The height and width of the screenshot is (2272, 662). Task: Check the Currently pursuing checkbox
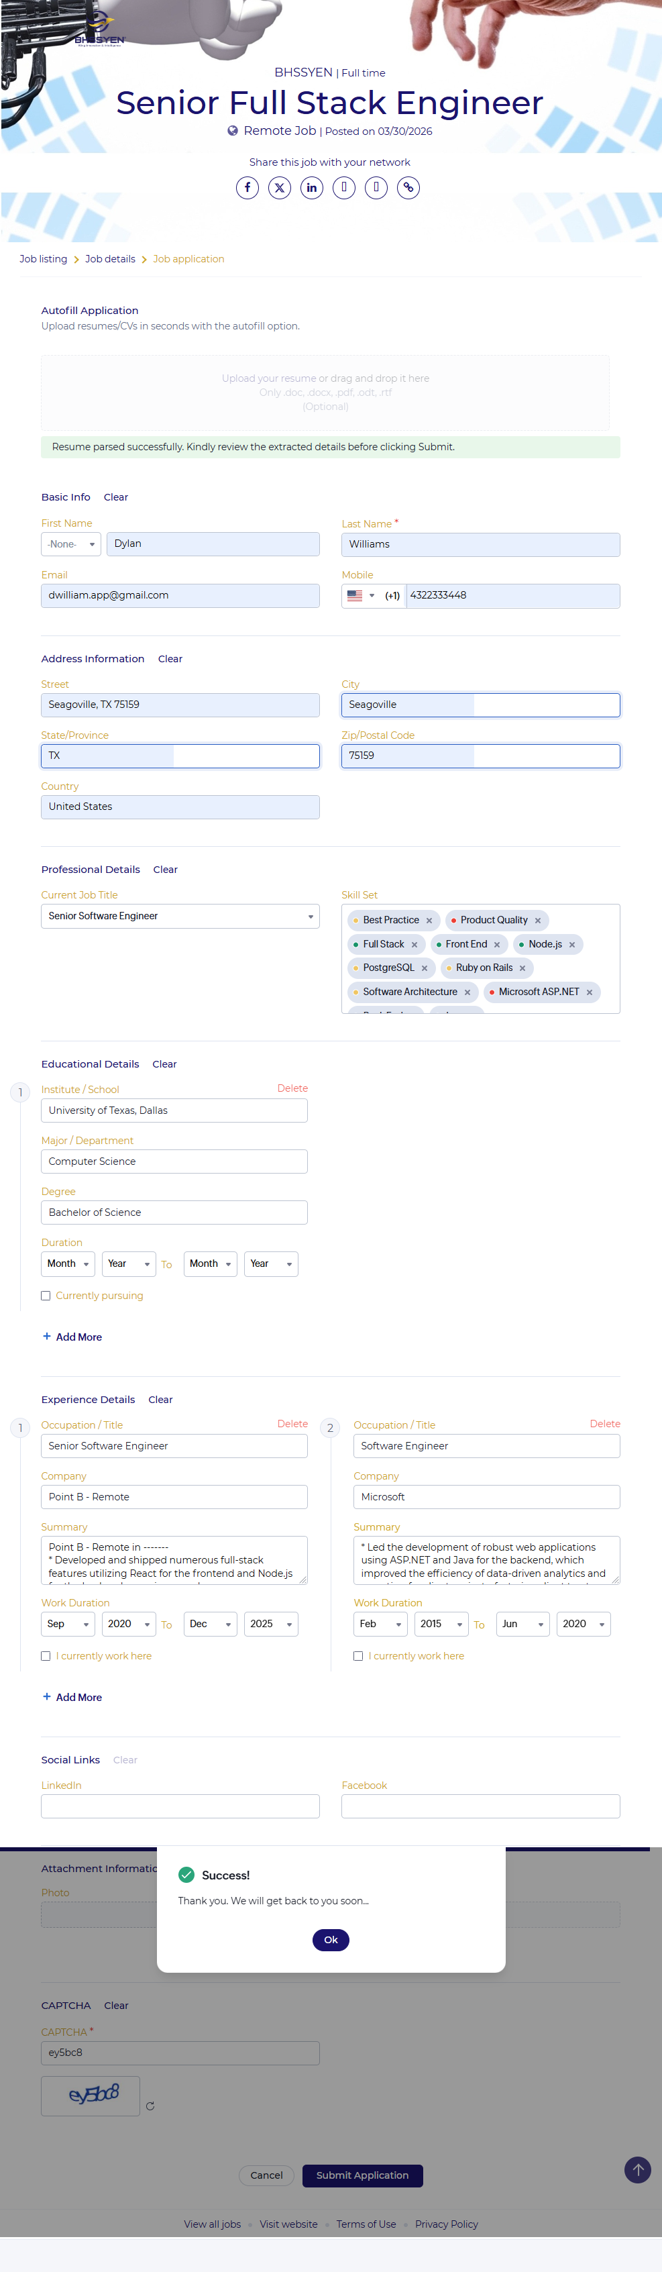click(x=46, y=1296)
